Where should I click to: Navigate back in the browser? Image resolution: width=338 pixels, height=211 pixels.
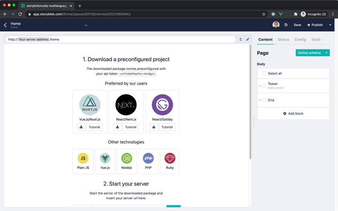5,14
